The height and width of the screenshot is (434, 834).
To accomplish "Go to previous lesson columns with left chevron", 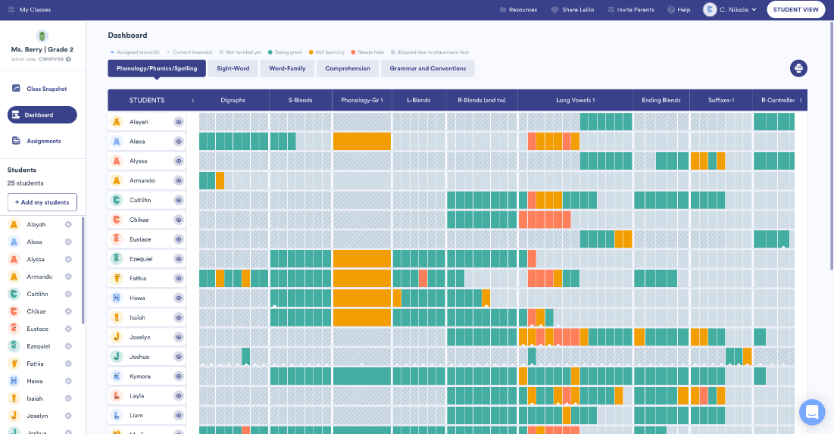I will pos(192,100).
